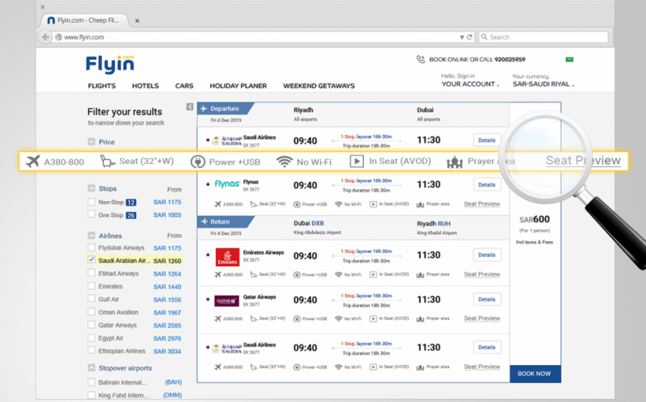Viewport: 646px width, 402px height.
Task: Click the phone icon beside Book Online
Action: tap(420, 59)
